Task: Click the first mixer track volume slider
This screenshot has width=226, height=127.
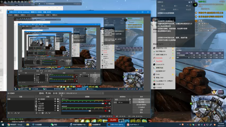Action: (83, 104)
